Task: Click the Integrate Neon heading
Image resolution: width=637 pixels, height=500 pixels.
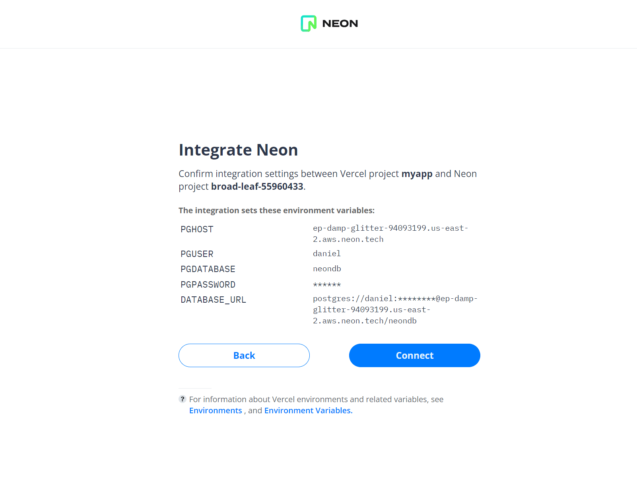Action: pyautogui.click(x=238, y=150)
